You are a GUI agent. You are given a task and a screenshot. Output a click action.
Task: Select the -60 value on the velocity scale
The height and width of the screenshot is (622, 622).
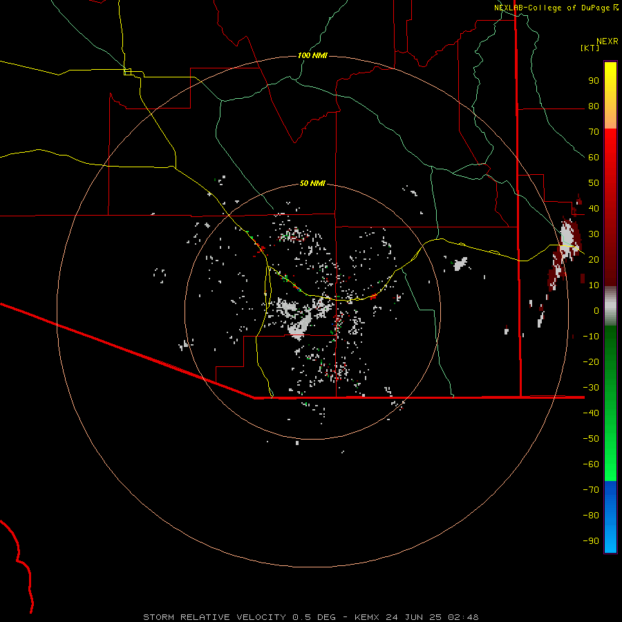click(591, 464)
